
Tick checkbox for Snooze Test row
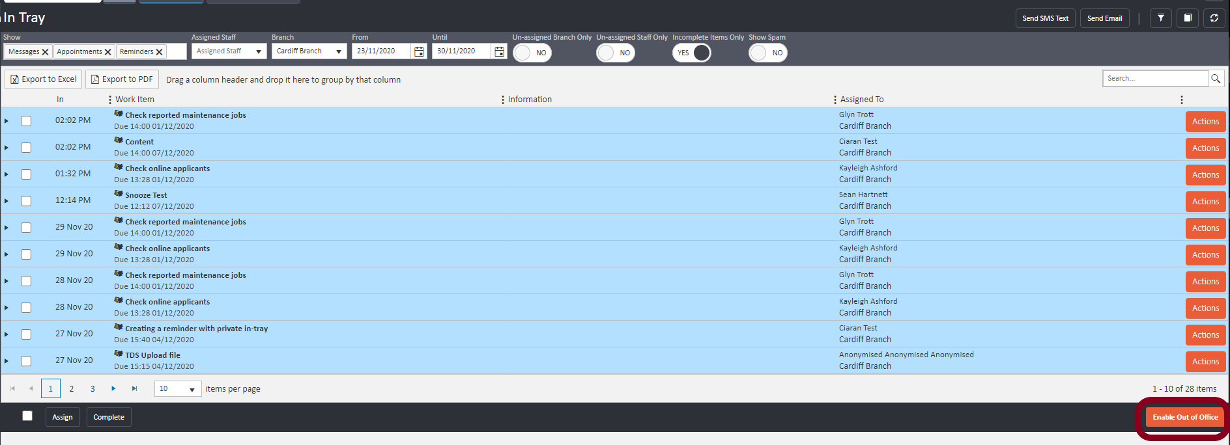point(26,201)
